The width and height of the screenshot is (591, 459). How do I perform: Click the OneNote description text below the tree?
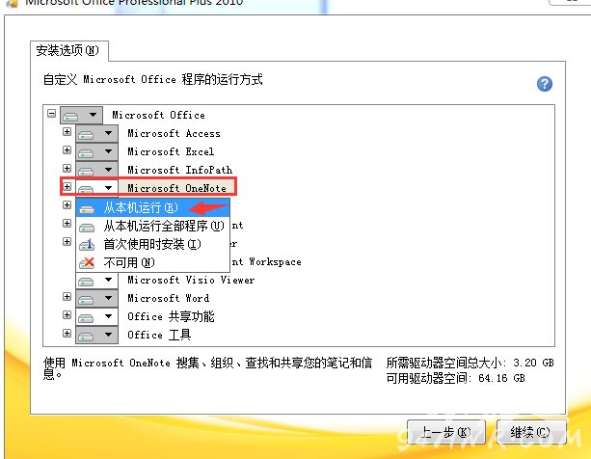coord(207,368)
